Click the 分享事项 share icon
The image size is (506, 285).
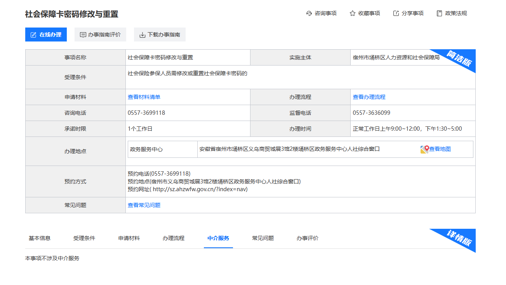396,14
